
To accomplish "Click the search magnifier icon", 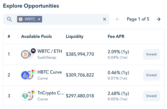I will pyautogui.click(x=10, y=19).
